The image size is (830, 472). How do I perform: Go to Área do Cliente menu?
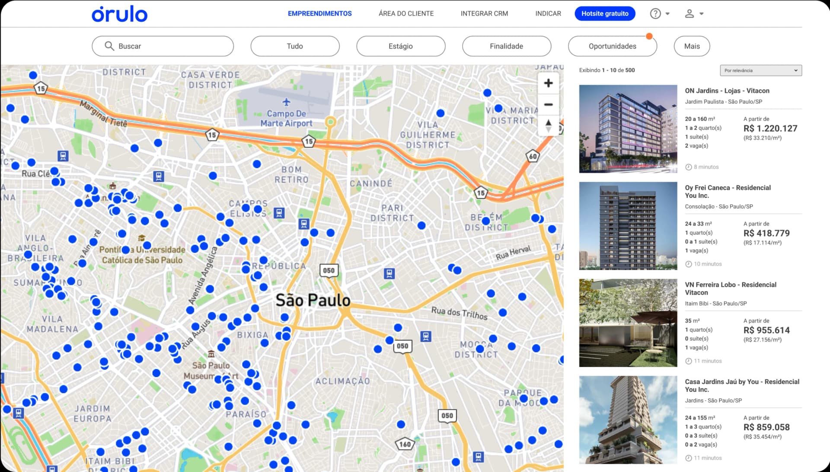pyautogui.click(x=406, y=13)
